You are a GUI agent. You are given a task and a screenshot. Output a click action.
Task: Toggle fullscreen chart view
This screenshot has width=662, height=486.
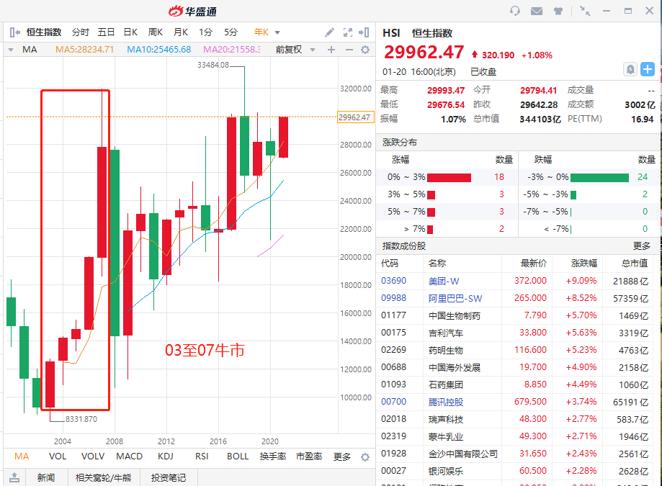(x=347, y=32)
